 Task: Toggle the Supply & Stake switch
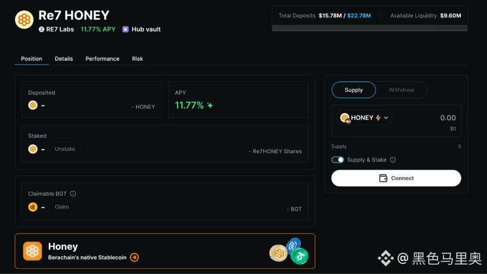pos(338,160)
